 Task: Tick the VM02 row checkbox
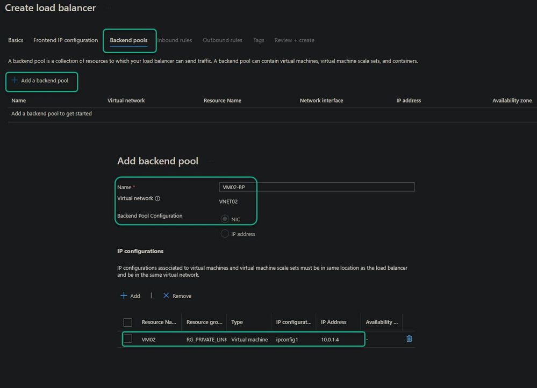pyautogui.click(x=128, y=339)
